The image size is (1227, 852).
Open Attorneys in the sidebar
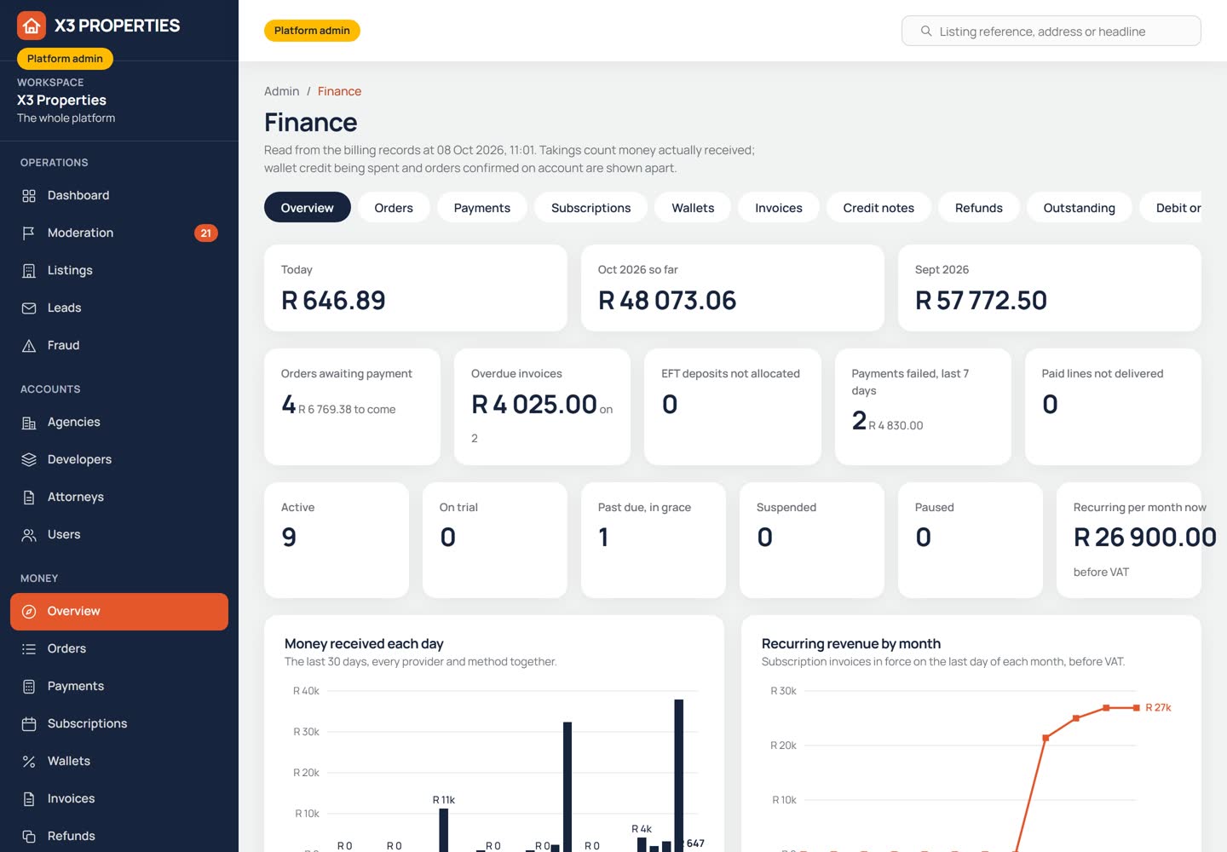click(119, 498)
